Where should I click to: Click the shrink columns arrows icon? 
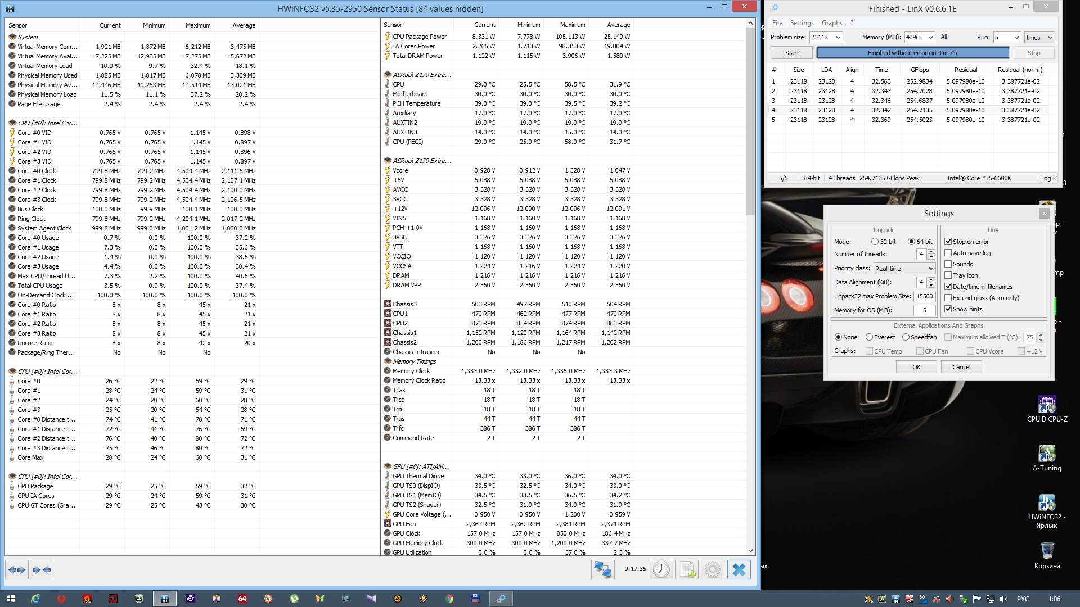click(42, 570)
